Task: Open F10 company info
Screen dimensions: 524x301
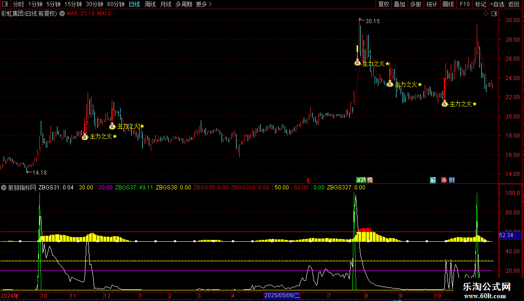Action: 465,4
